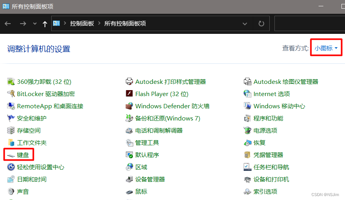This screenshot has height=200, width=345.
Task: Open 电源选项 link
Action: pyautogui.click(x=265, y=131)
